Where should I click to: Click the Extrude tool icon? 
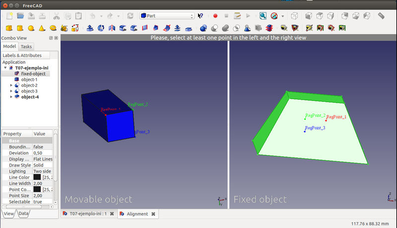point(90,28)
